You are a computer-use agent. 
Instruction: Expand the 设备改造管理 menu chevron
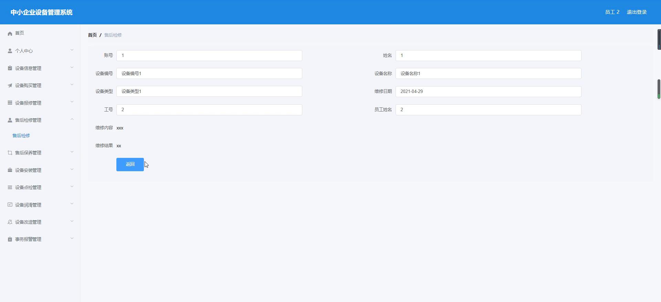pos(72,221)
